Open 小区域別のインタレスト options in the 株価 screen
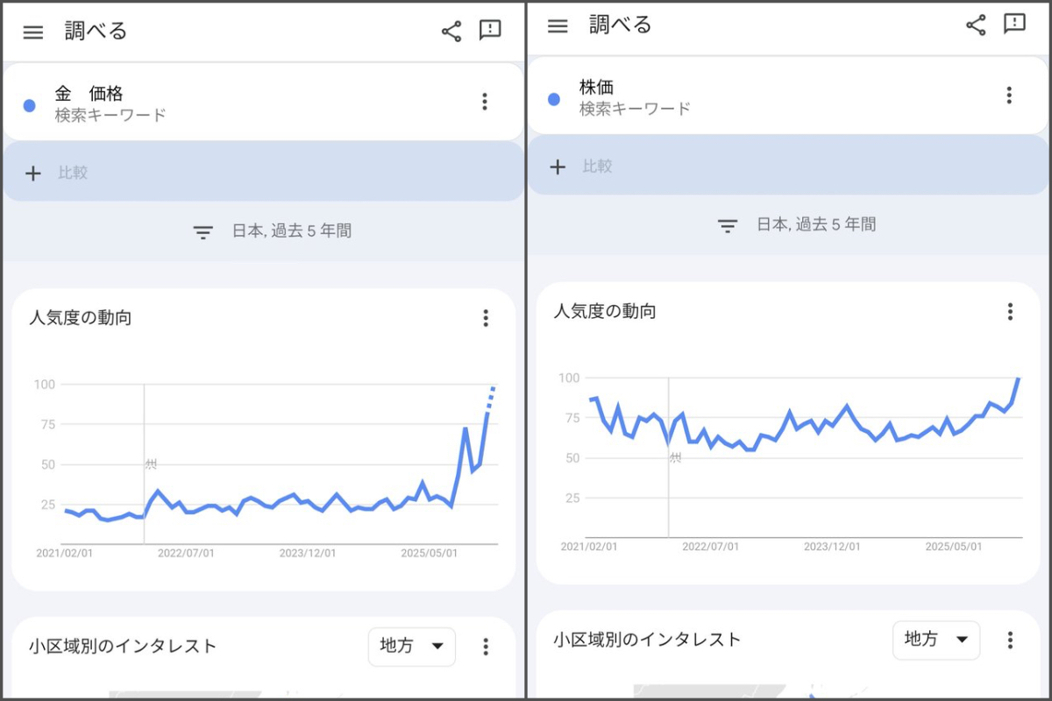This screenshot has height=701, width=1052. [1010, 641]
